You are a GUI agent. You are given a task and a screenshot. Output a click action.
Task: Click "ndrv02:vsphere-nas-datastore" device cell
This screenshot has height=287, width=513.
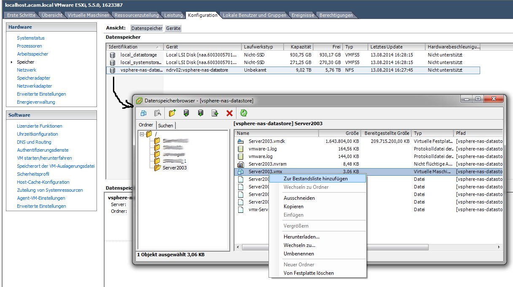pos(197,70)
